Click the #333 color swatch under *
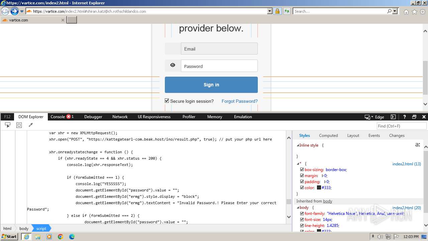Screen dimensions: 428x241 tap(319, 188)
